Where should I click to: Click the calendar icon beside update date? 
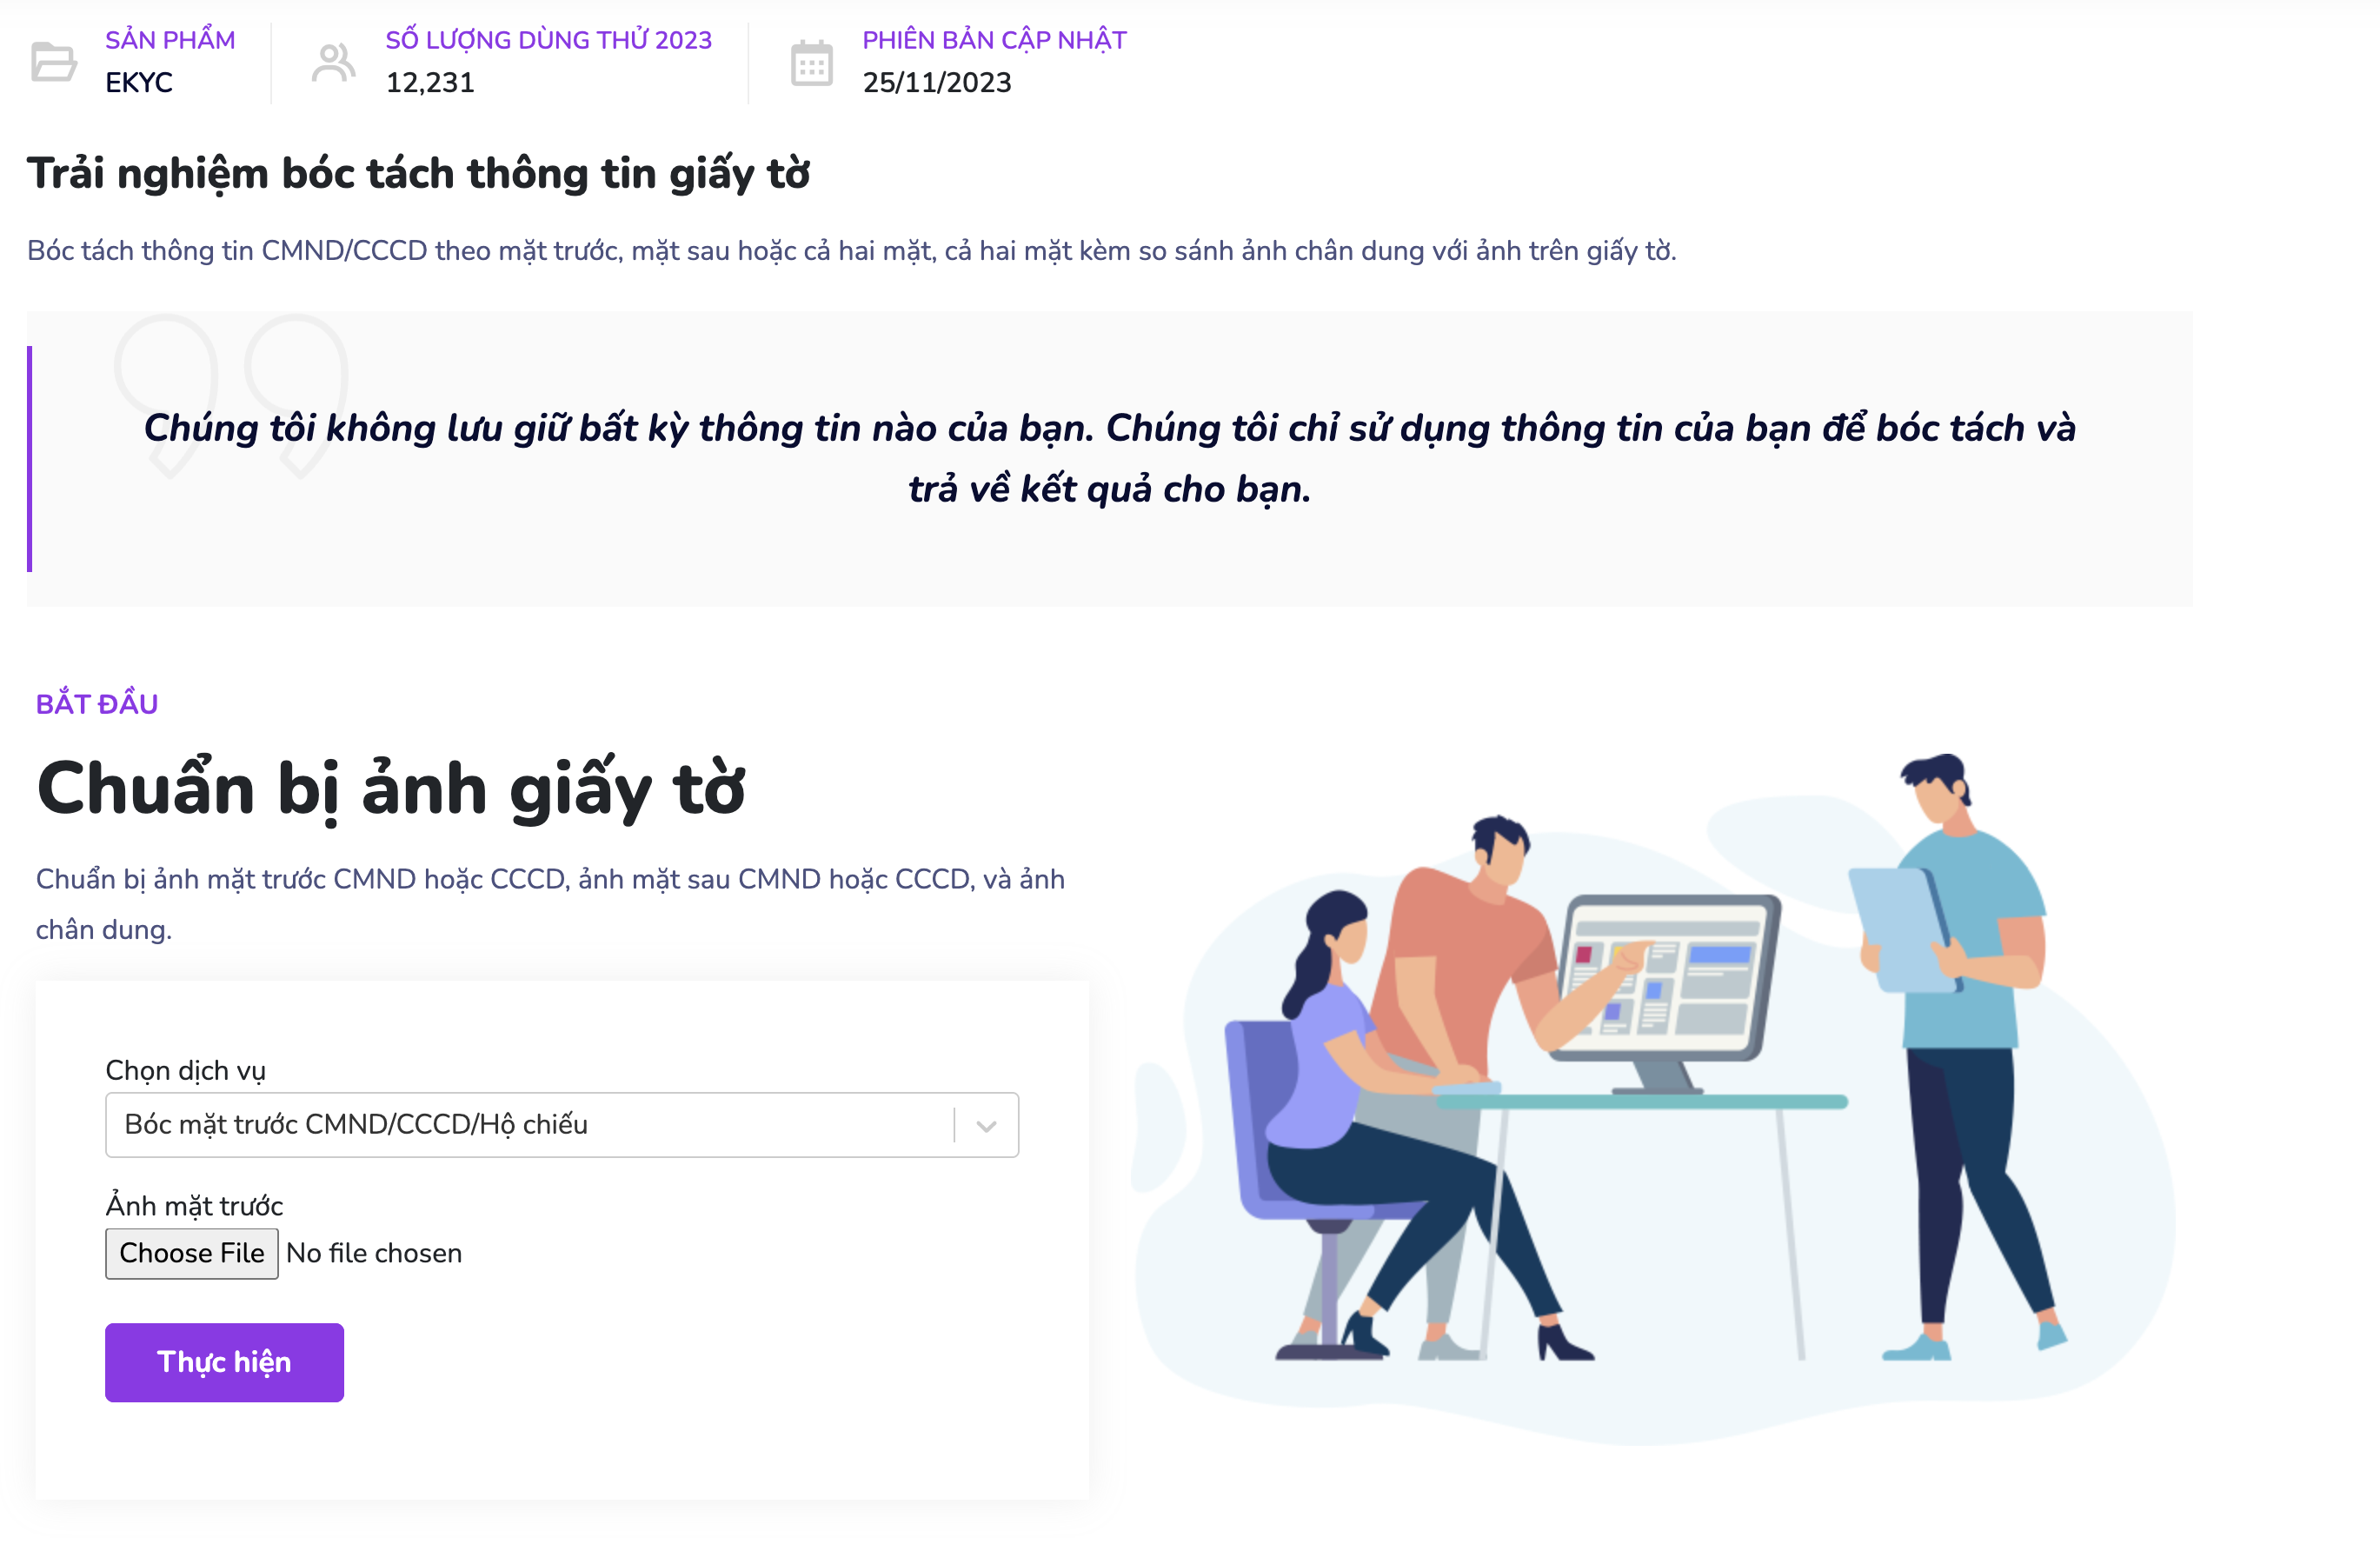[811, 63]
